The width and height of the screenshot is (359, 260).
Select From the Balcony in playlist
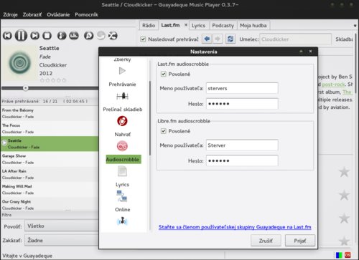click(x=50, y=113)
